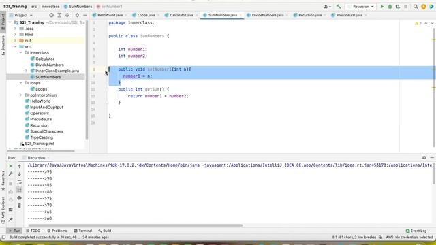
Task: Click the down arrow in the Run panel
Action: tap(19, 174)
